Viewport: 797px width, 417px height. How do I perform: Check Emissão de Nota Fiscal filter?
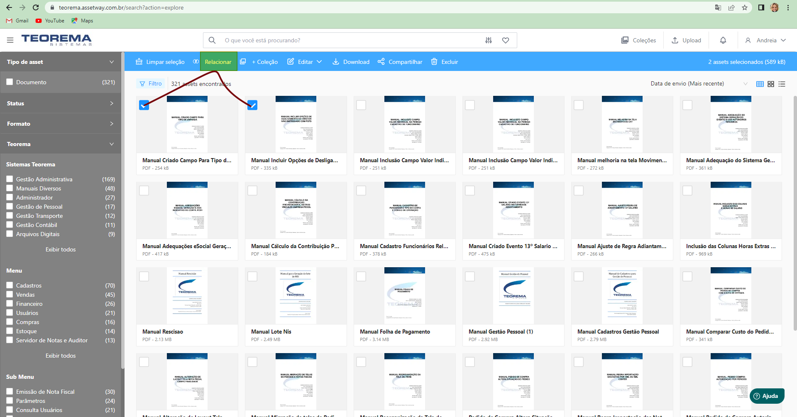point(10,391)
